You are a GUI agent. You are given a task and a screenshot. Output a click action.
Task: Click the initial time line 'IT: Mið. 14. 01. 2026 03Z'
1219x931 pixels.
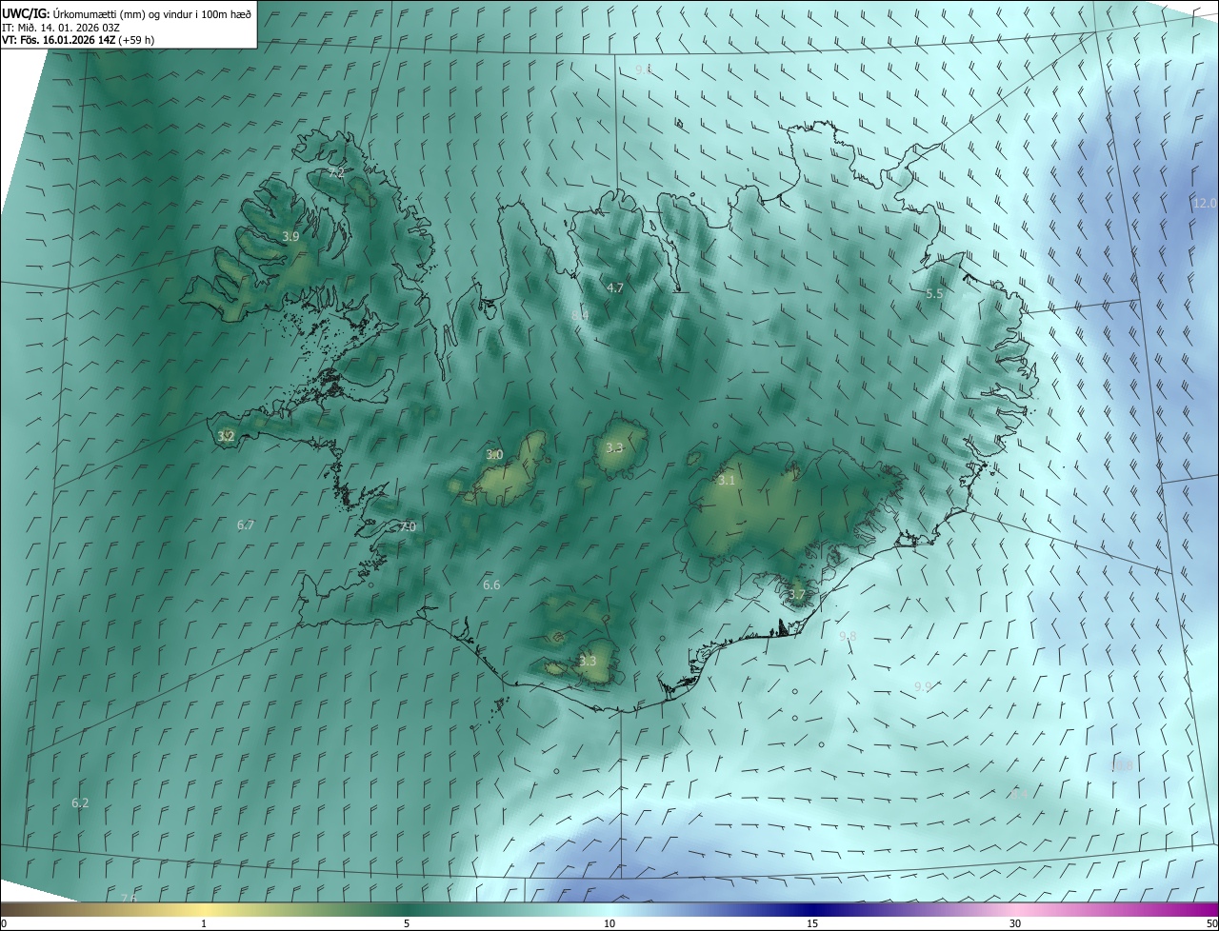tap(60, 27)
